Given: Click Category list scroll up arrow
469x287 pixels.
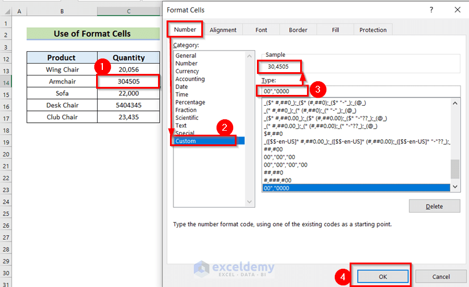Looking at the screenshot, I should coord(250,56).
